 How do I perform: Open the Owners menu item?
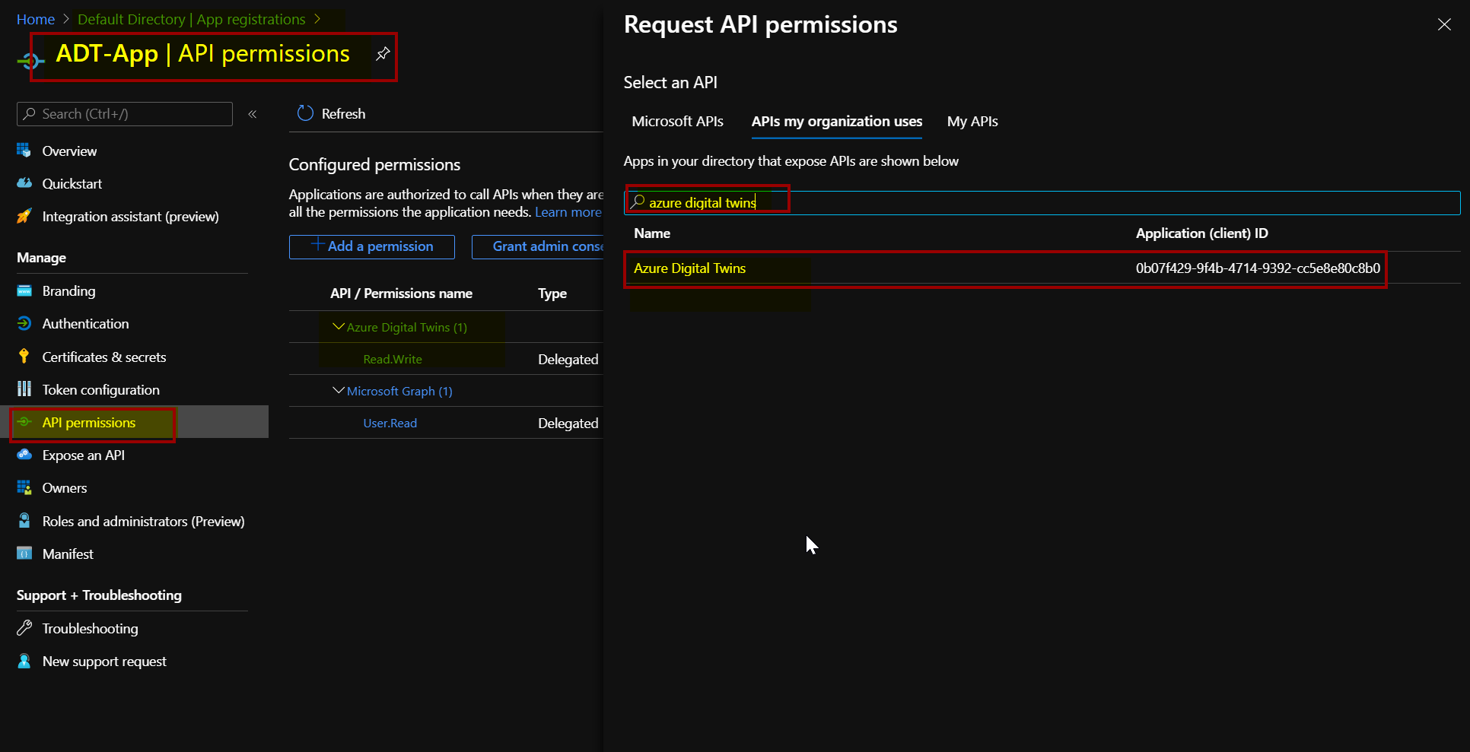coord(65,487)
